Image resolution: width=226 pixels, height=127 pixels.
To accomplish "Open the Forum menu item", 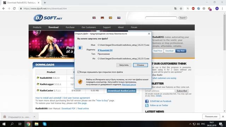I will 134,27.
